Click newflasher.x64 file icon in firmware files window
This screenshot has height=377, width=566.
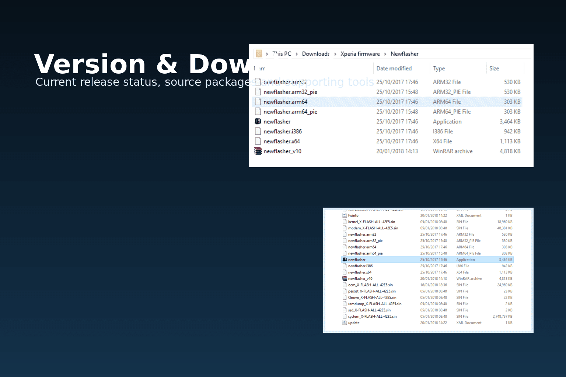point(345,272)
